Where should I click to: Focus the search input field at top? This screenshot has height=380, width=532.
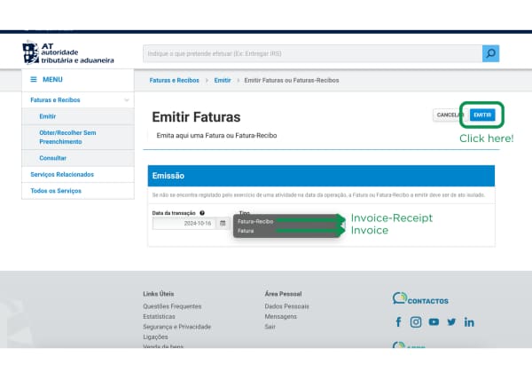(312, 53)
